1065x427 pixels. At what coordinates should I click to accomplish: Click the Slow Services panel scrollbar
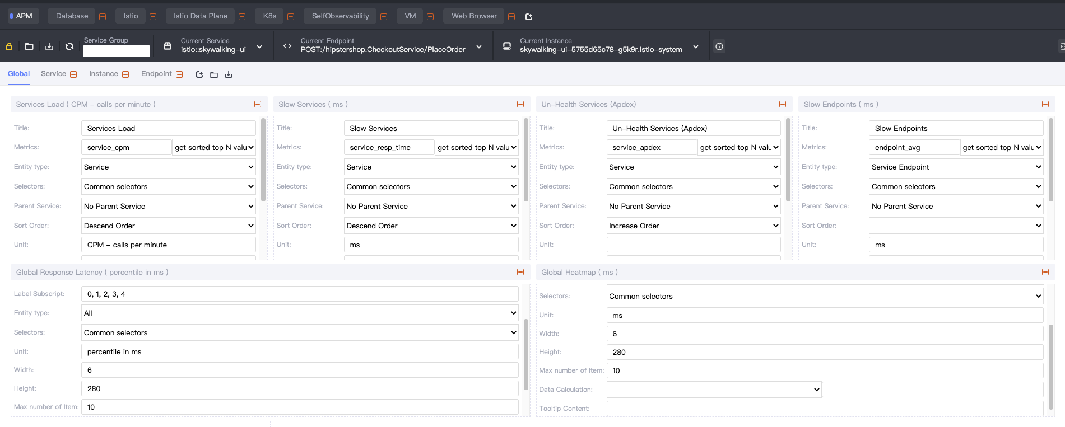pyautogui.click(x=526, y=159)
